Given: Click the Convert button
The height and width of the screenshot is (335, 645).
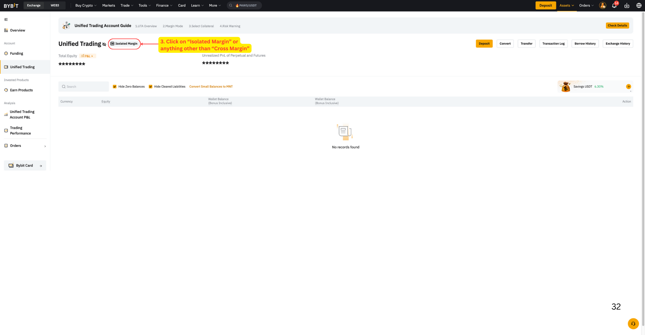Looking at the screenshot, I should (505, 44).
